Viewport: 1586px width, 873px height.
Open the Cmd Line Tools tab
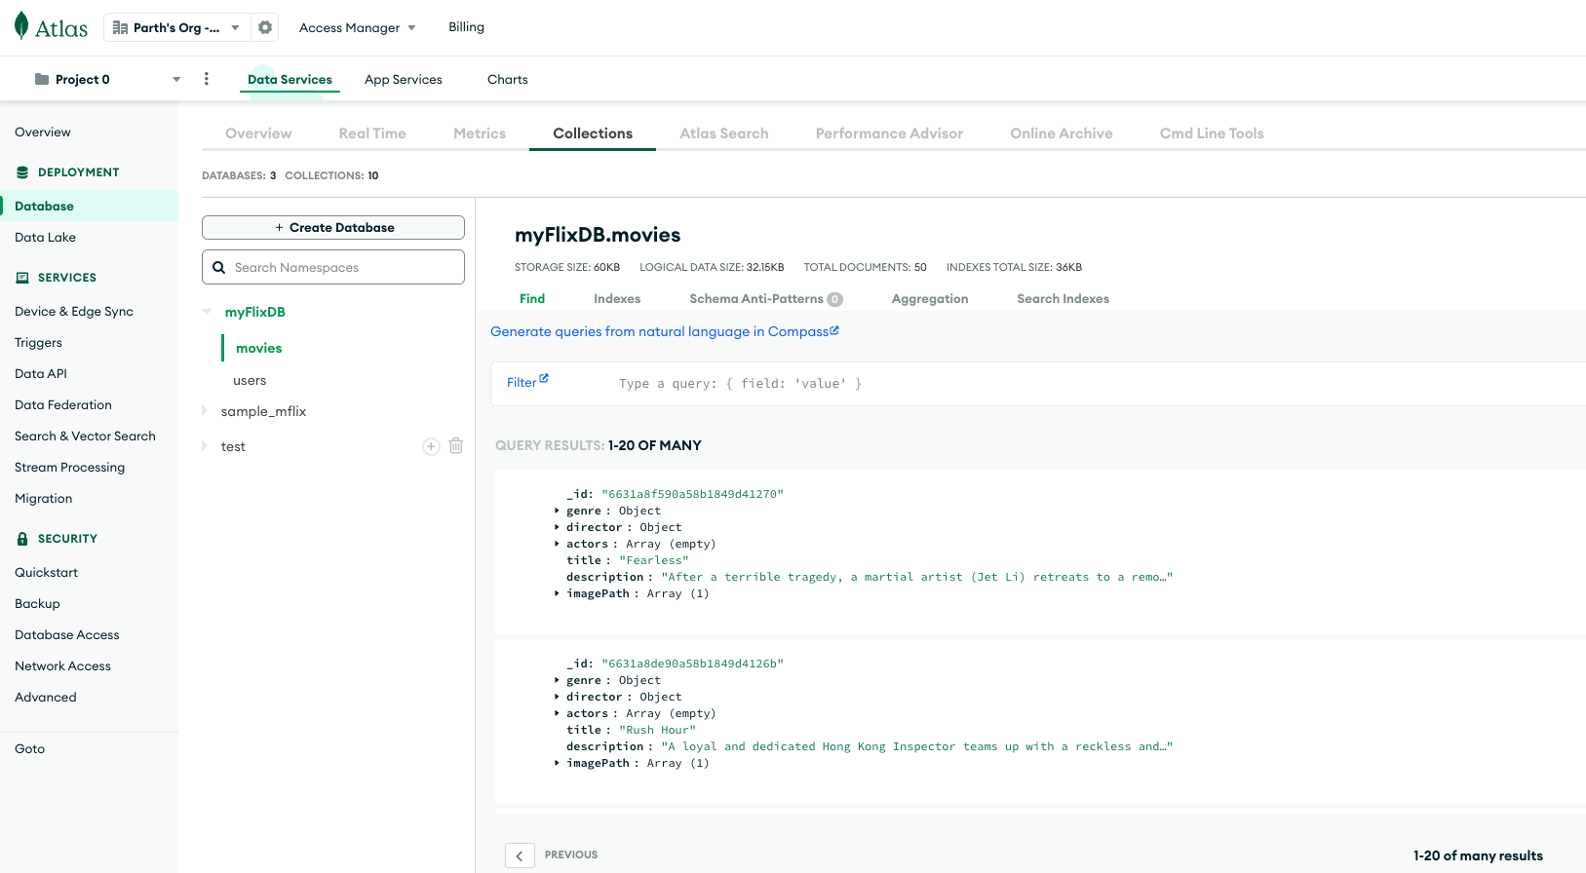1212,133
